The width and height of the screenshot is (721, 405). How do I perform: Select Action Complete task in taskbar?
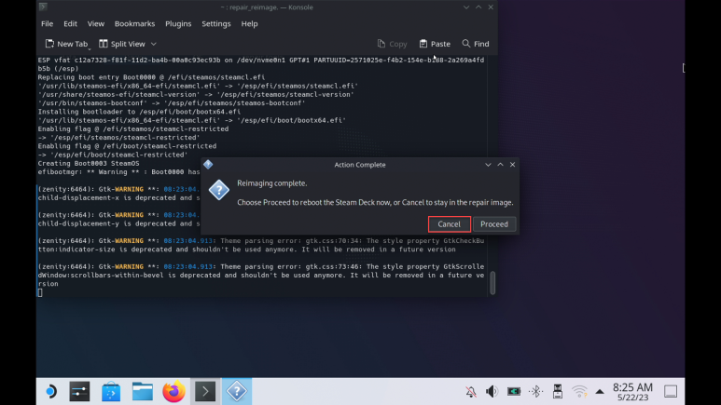(x=237, y=391)
